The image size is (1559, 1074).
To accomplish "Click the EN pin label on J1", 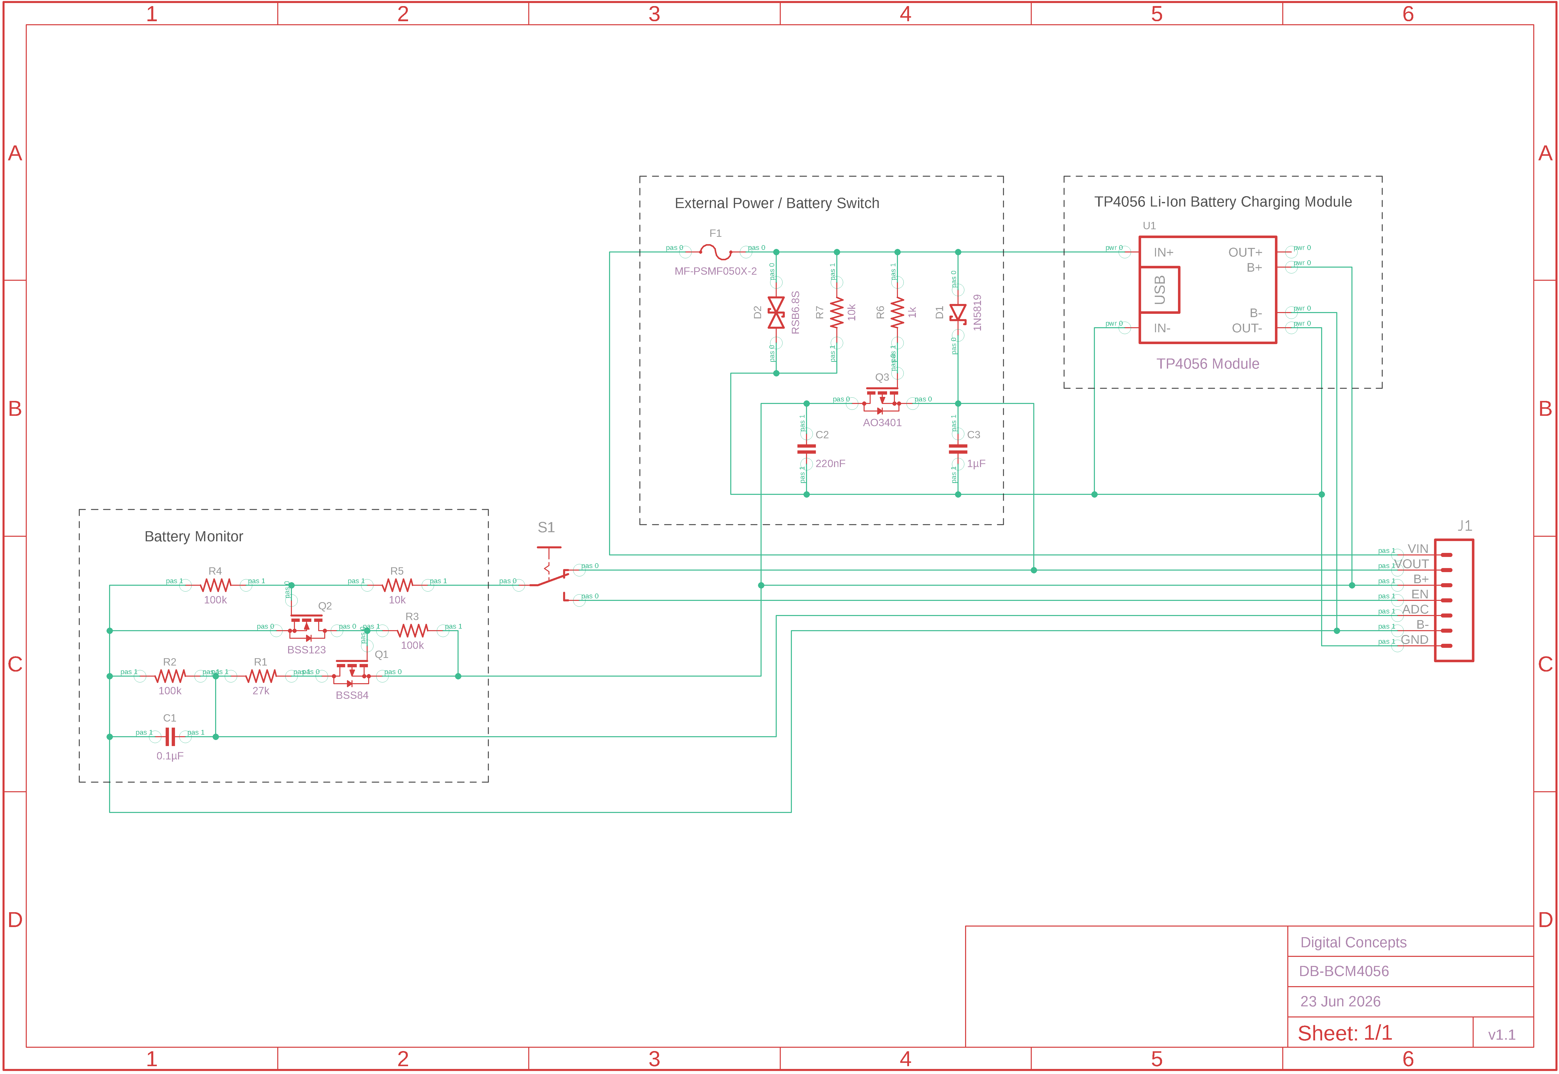I will (x=1419, y=594).
